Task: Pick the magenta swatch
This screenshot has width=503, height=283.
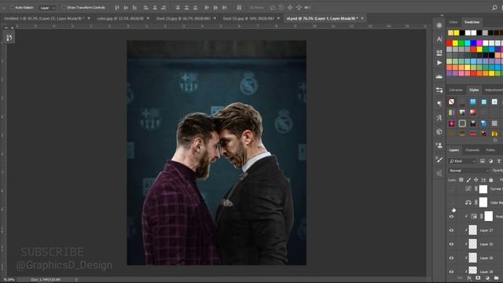Action: 479,43
